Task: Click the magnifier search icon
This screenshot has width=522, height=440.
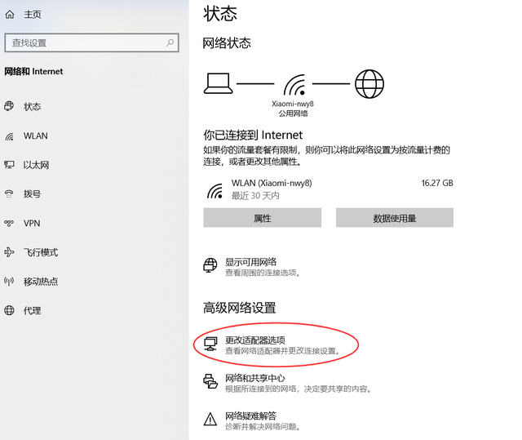Action: (170, 42)
